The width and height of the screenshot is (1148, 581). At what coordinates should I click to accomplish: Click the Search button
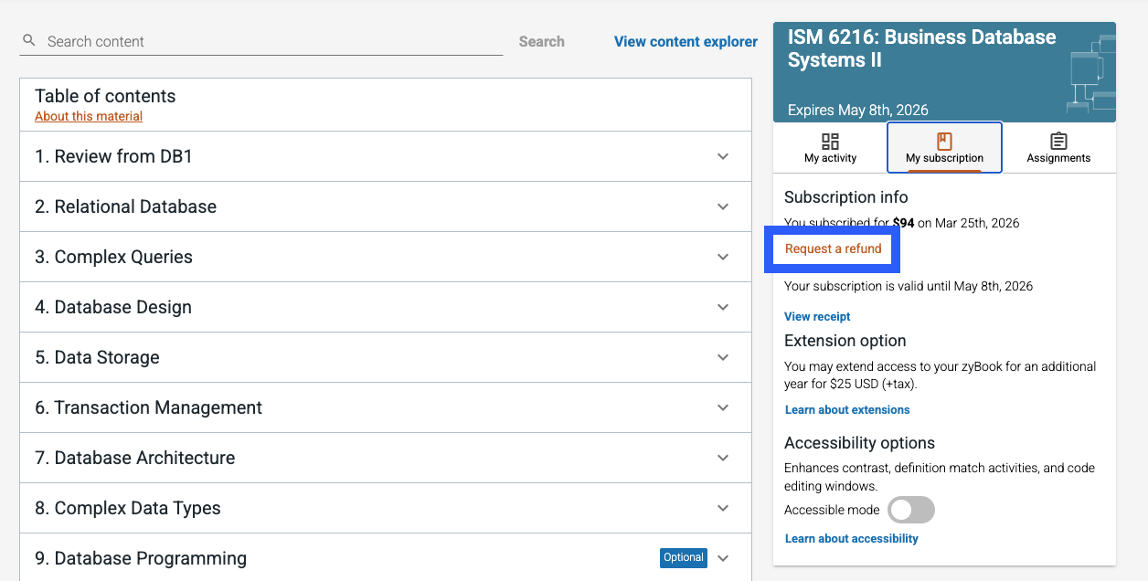pos(541,41)
